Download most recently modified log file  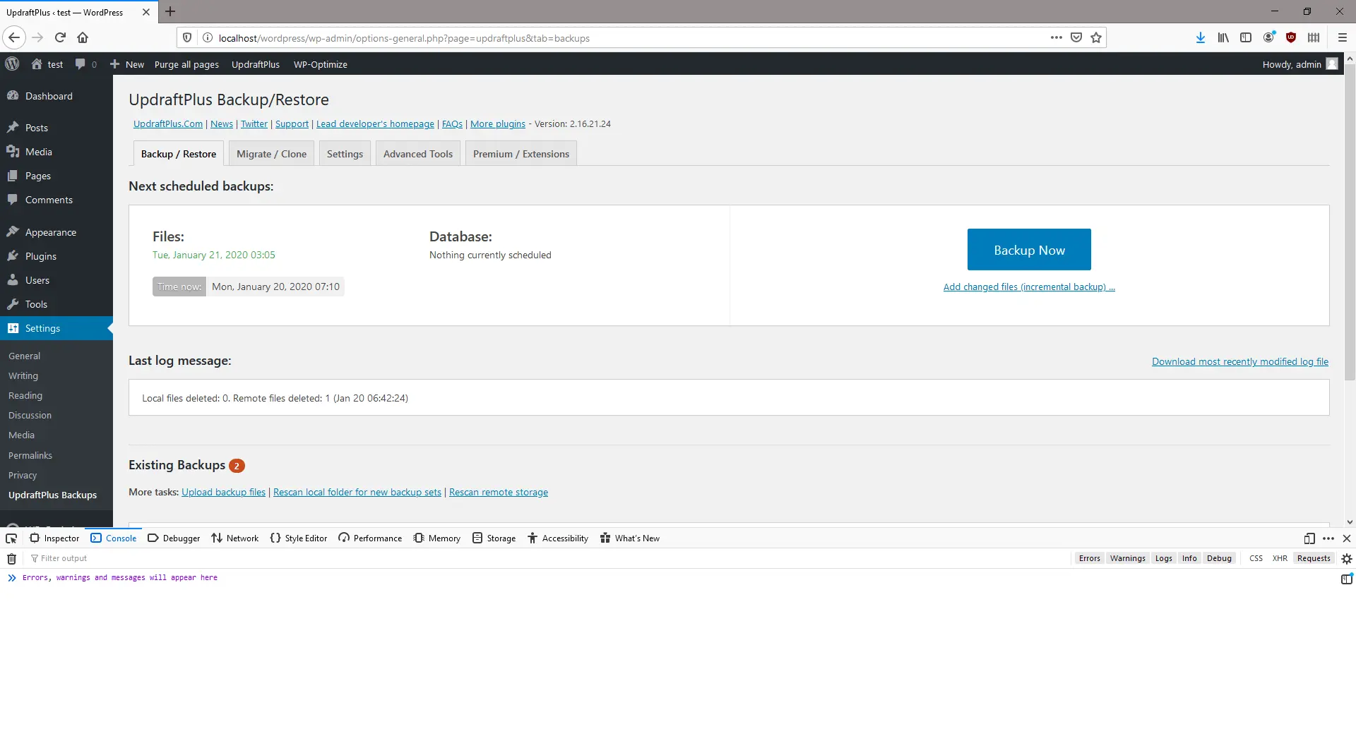1240,362
